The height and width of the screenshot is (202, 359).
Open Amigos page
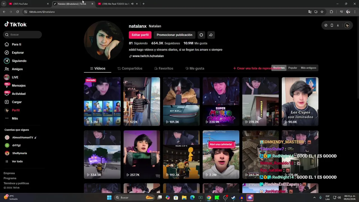click(17, 69)
